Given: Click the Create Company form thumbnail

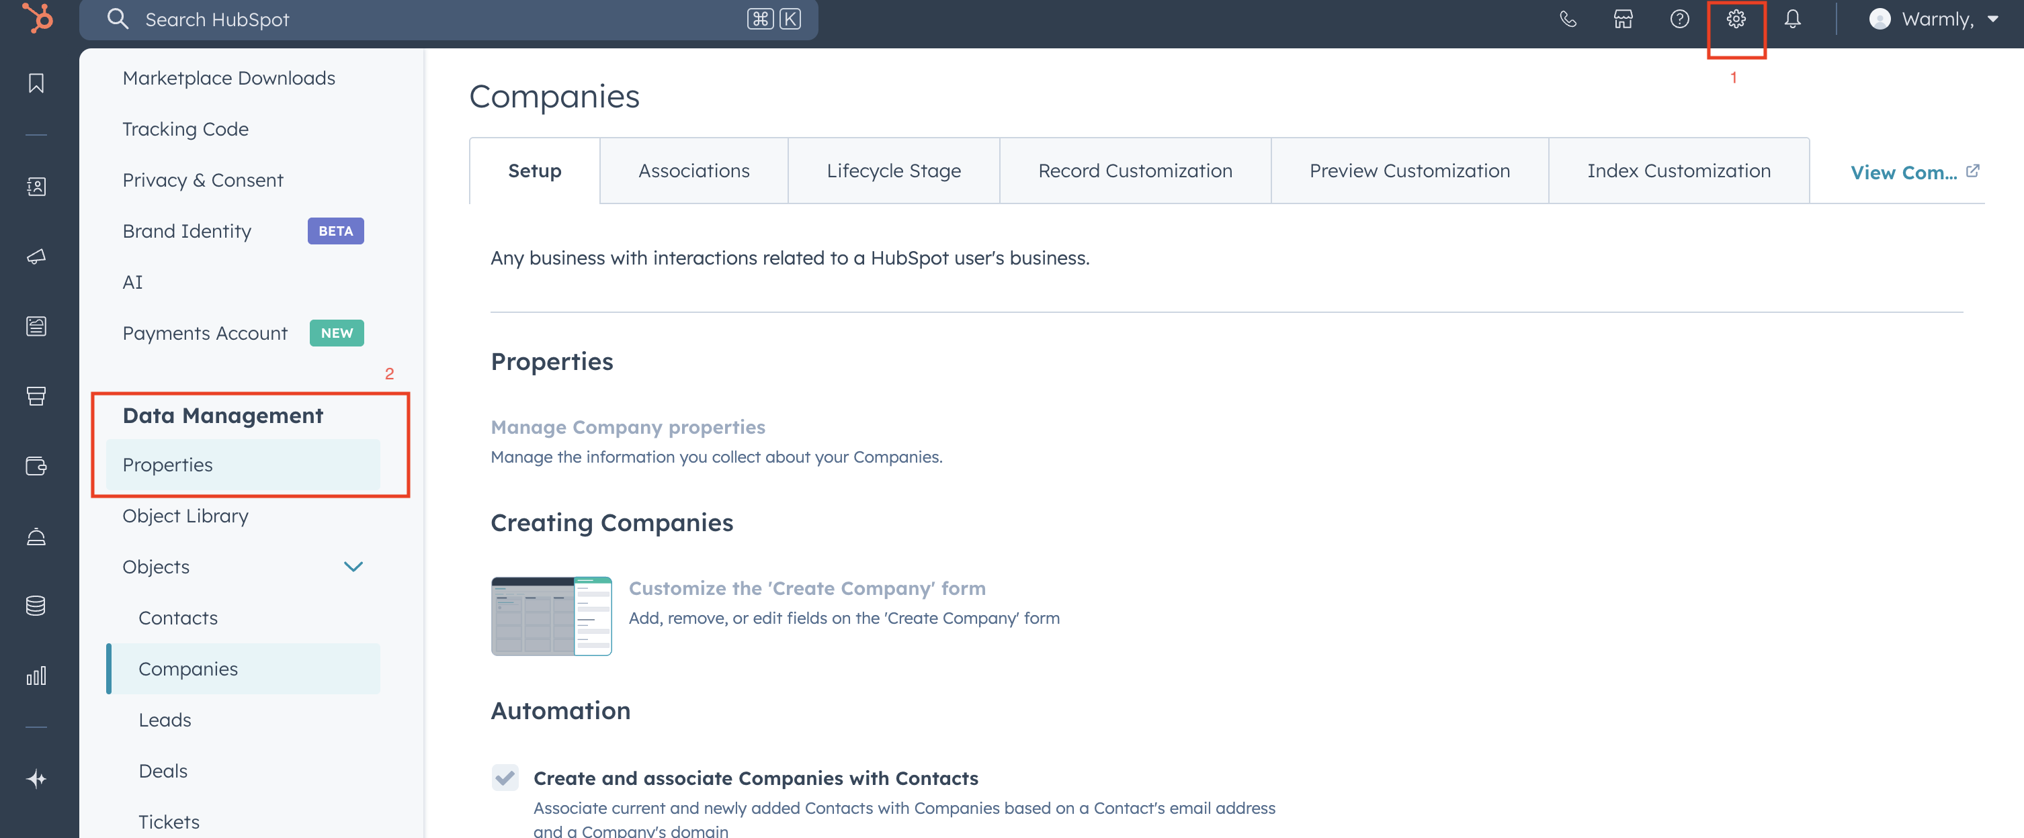Looking at the screenshot, I should (x=551, y=616).
